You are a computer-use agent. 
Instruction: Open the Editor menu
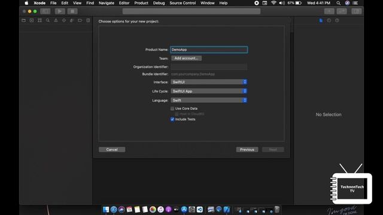click(x=124, y=3)
